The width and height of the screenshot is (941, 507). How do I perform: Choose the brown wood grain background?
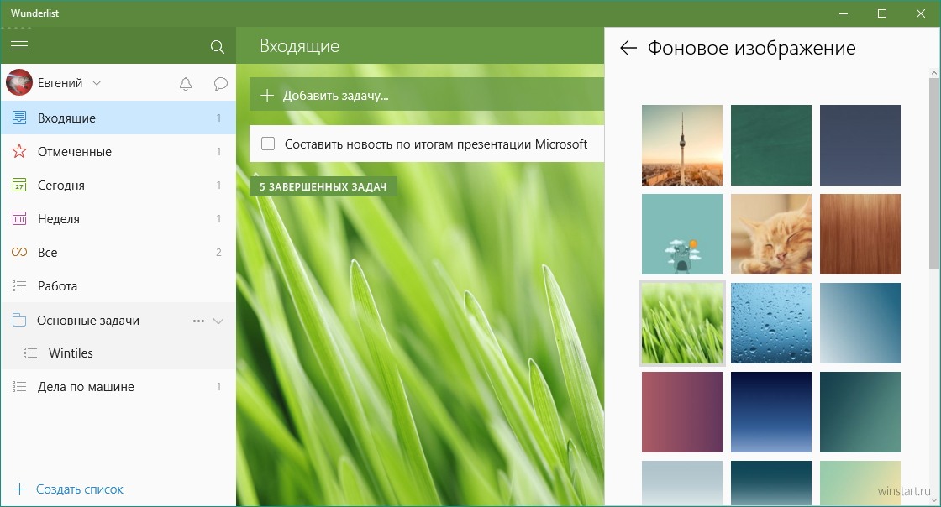click(860, 233)
